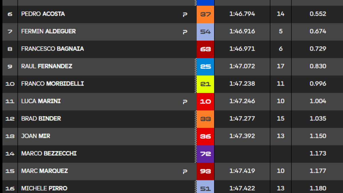Click the P icon beside Marc Marquez
Image resolution: width=343 pixels, height=193 pixels.
click(185, 171)
